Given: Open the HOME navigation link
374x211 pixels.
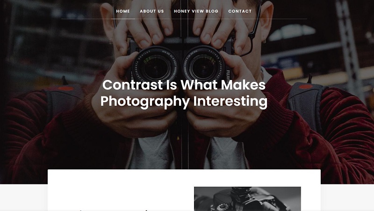Looking at the screenshot, I should click(123, 11).
